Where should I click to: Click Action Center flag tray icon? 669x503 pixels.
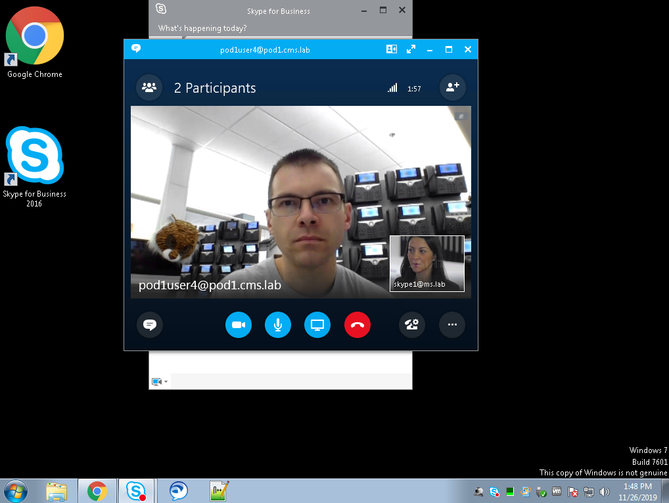(x=572, y=492)
